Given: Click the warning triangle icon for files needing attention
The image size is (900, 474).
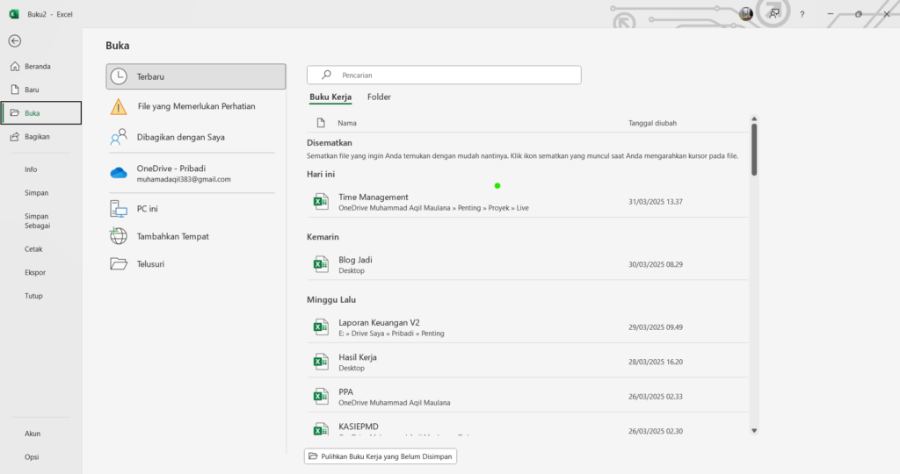Looking at the screenshot, I should tap(119, 106).
